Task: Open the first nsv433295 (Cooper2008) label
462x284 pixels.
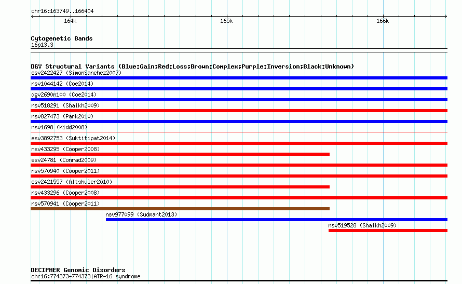Action: [65, 149]
